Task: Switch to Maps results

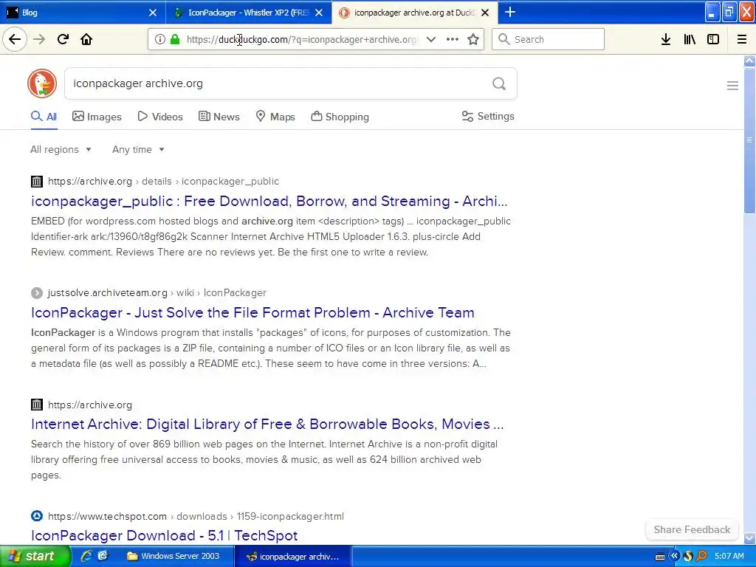Action: [x=275, y=117]
